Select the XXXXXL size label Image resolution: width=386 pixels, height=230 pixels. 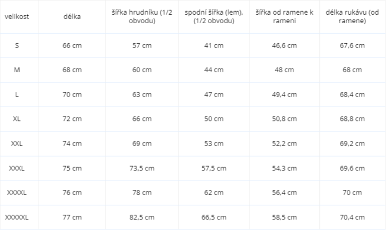[17, 217]
